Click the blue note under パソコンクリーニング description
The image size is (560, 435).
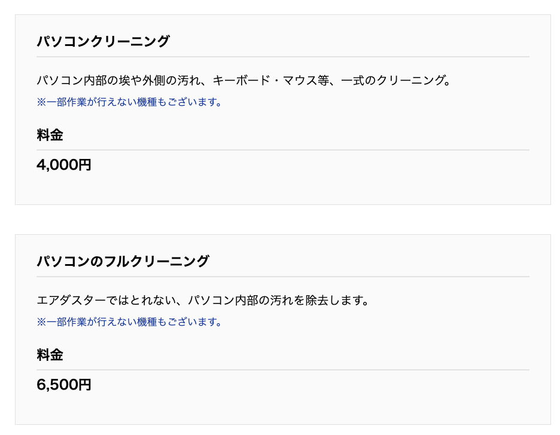pyautogui.click(x=129, y=102)
